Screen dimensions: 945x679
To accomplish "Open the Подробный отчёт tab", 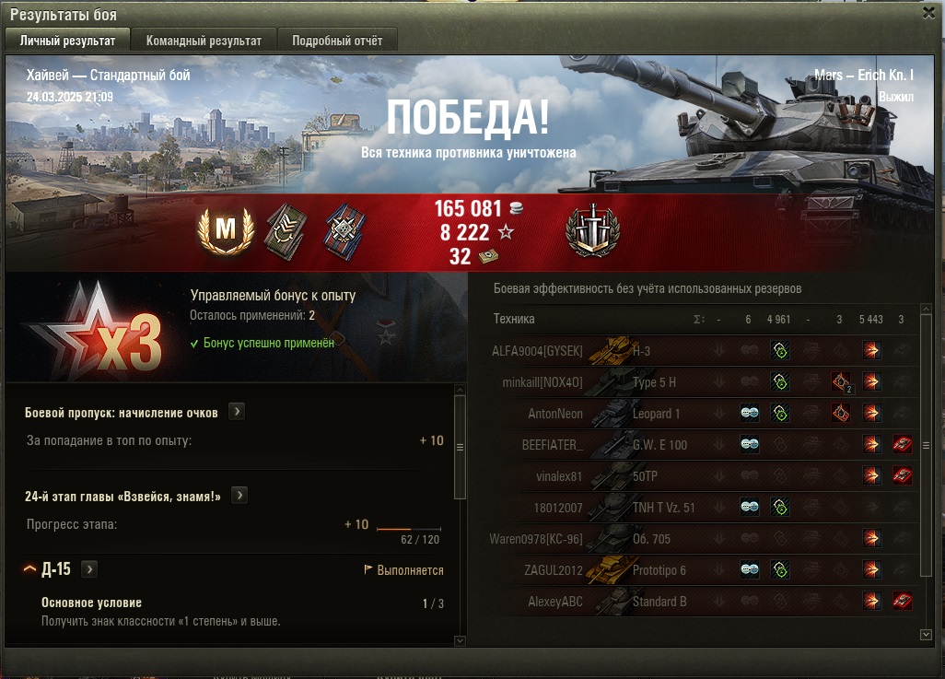I will pyautogui.click(x=337, y=41).
